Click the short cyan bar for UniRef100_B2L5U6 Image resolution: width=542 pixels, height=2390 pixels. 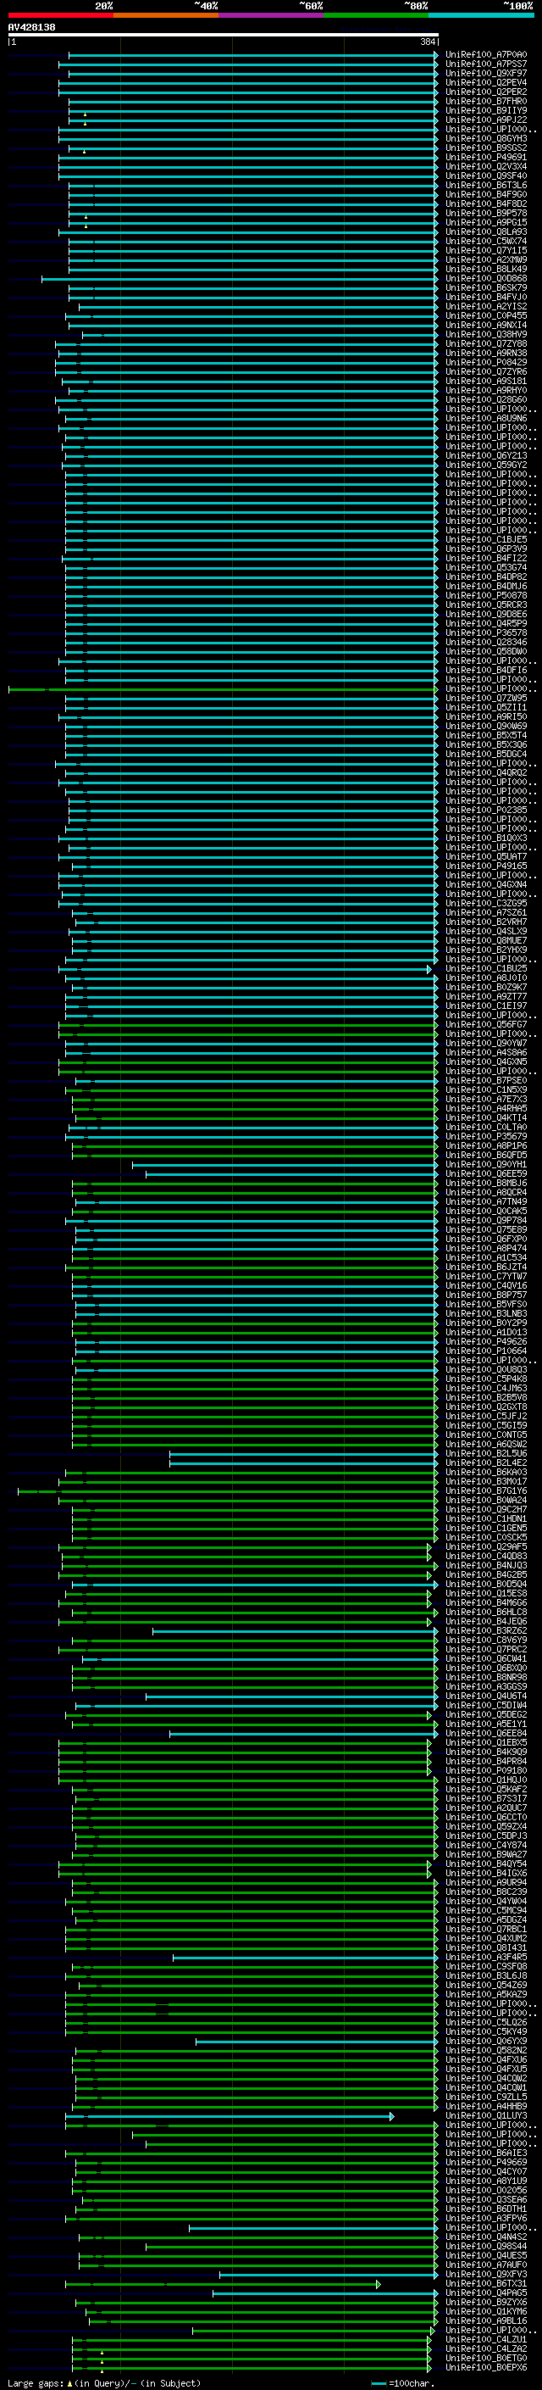(303, 1453)
